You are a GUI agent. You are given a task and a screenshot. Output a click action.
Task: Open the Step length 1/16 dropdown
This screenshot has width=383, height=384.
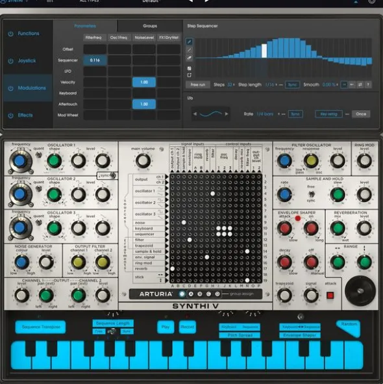click(271, 84)
